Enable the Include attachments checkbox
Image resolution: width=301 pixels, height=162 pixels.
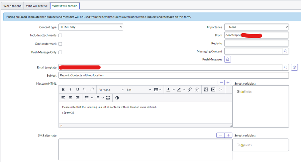[60, 36]
